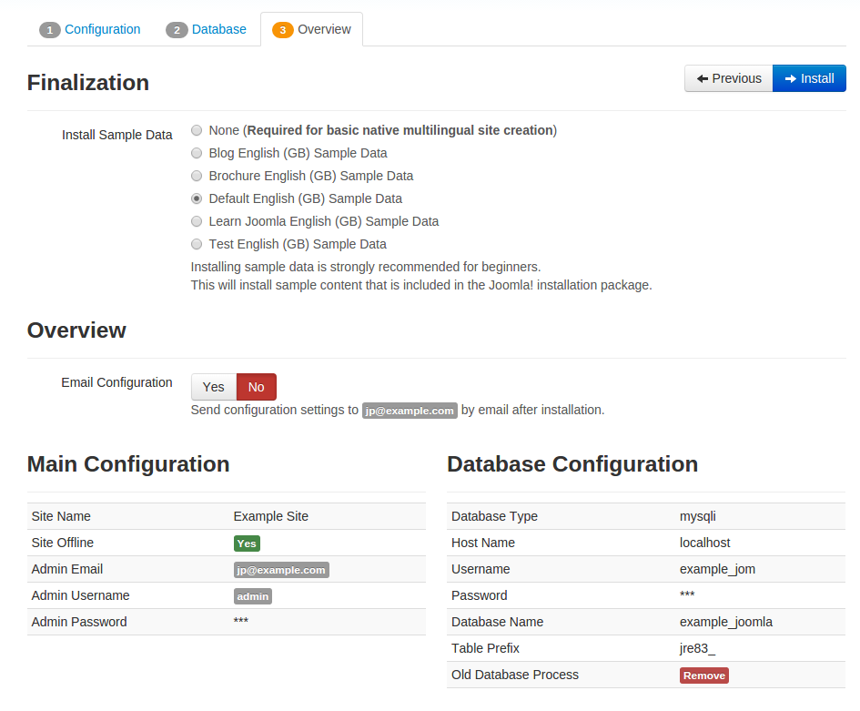Click the Admin Email address badge

(x=280, y=570)
